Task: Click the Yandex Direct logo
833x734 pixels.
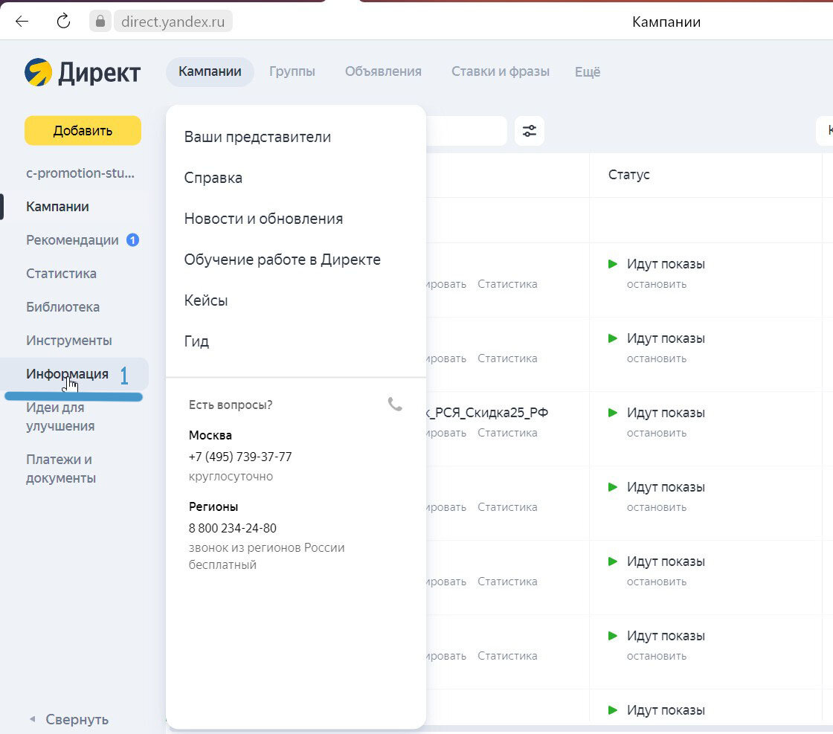Action: point(83,72)
